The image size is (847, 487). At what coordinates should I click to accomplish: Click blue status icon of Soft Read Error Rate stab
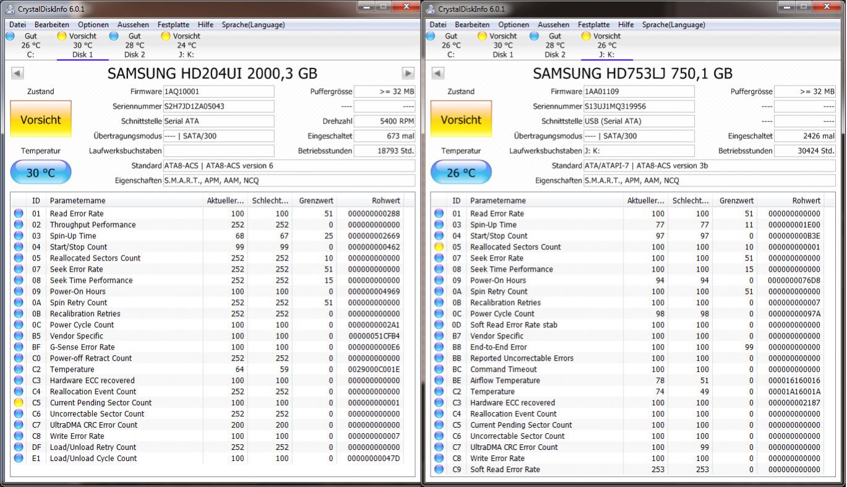click(439, 325)
